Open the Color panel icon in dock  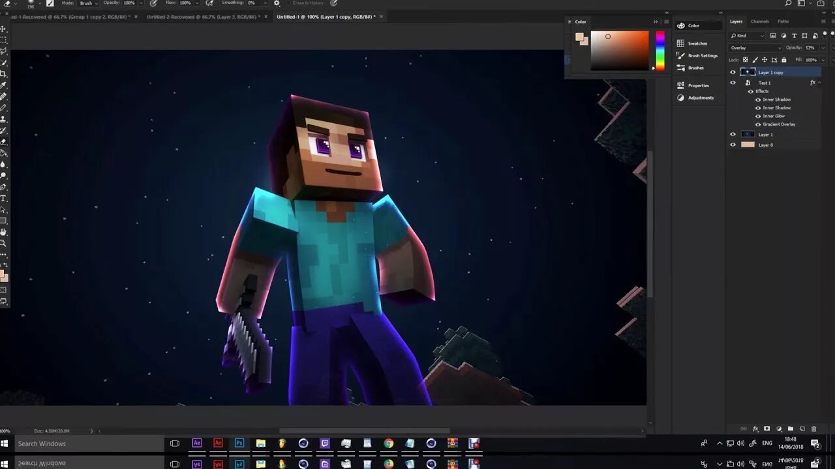(x=681, y=25)
